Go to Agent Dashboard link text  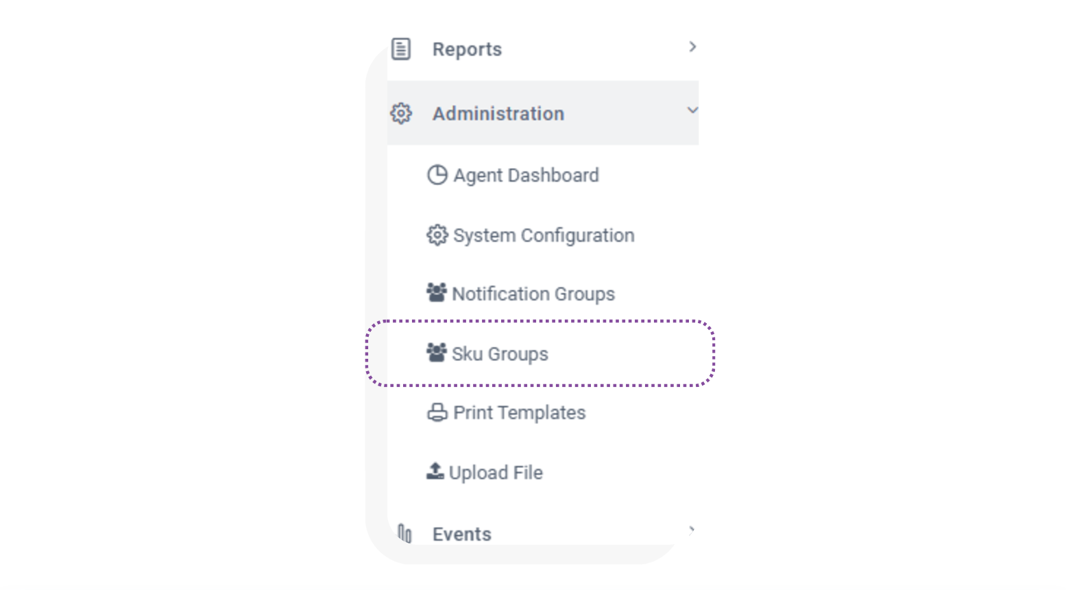526,176
